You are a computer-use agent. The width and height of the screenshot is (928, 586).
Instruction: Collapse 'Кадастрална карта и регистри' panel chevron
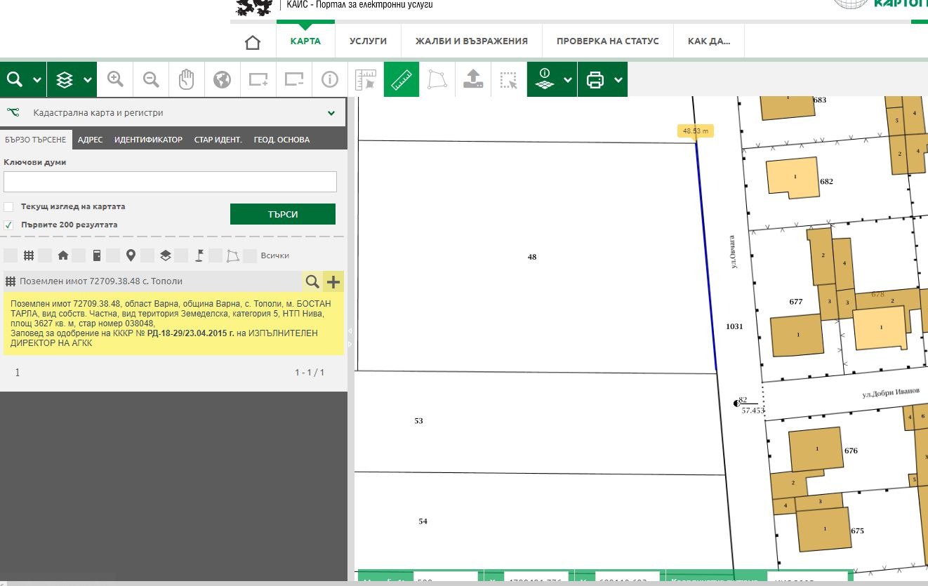[x=331, y=113]
